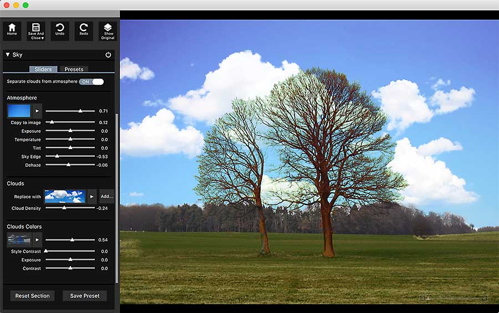Toggle the Sky section power button
499x313 pixels.
pyautogui.click(x=108, y=55)
